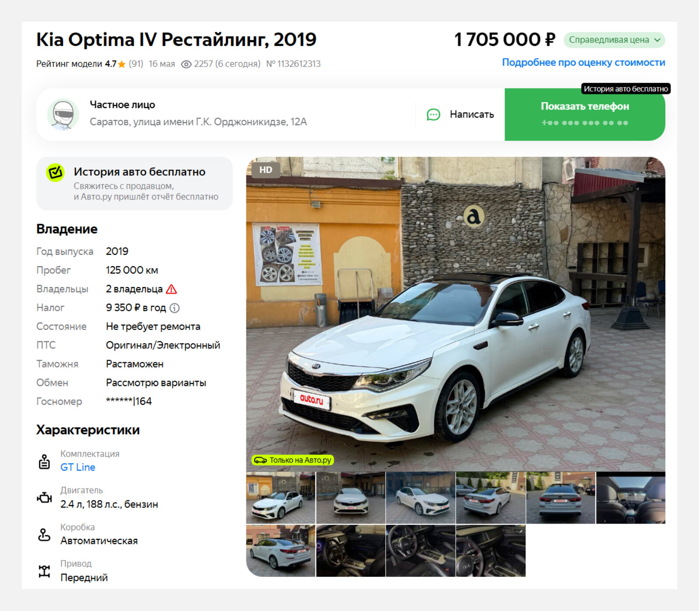Click the 'Рейтинг модели 4.7' text

(x=76, y=64)
